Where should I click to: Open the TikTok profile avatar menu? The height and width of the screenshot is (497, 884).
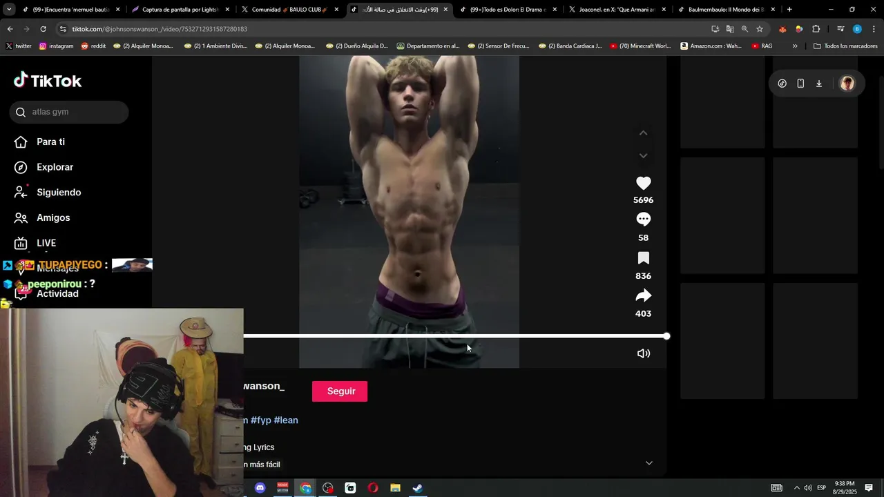point(847,84)
